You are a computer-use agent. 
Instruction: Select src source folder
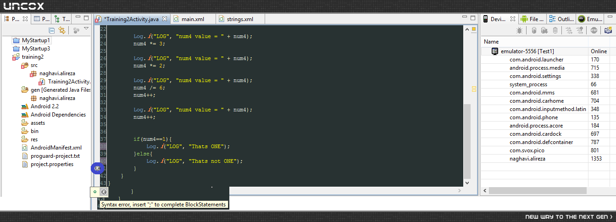point(30,65)
